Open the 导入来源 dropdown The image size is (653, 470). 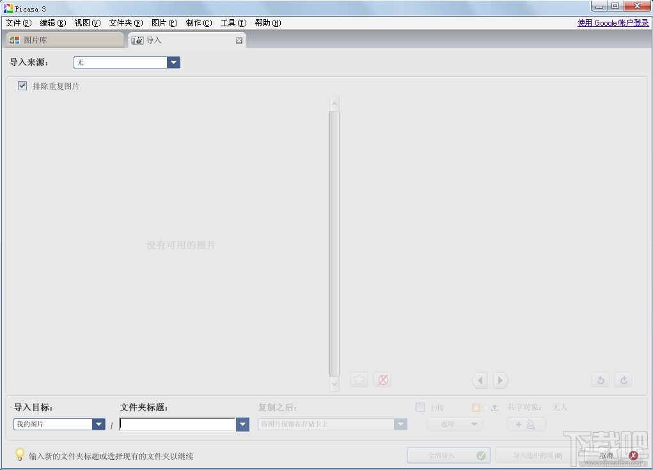173,62
